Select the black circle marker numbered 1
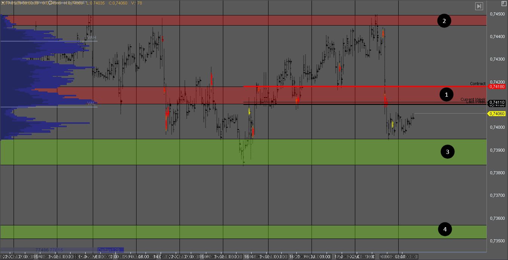The image size is (508, 260). 447,95
